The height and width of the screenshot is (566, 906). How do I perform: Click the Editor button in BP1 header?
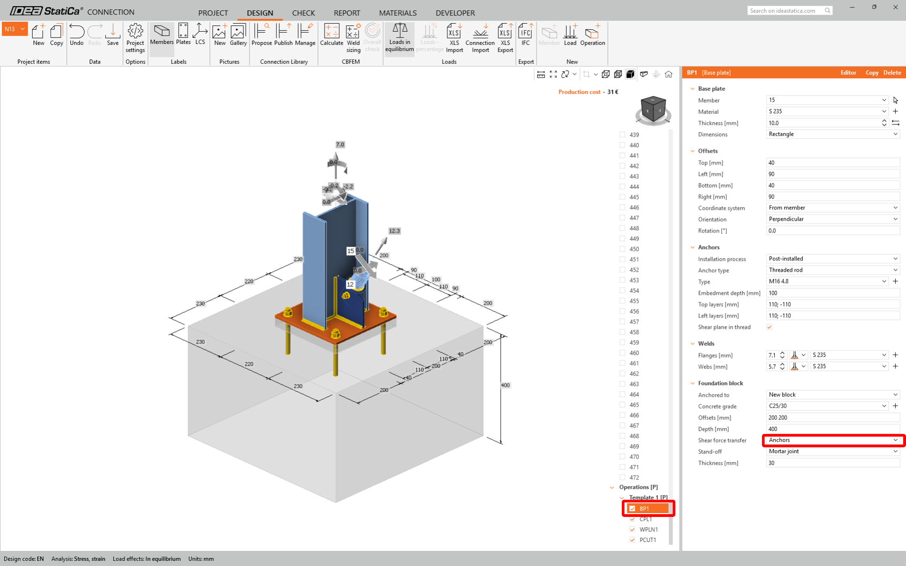pyautogui.click(x=848, y=73)
